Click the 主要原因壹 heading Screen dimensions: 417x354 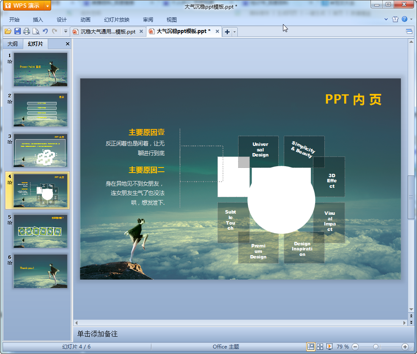(x=146, y=132)
